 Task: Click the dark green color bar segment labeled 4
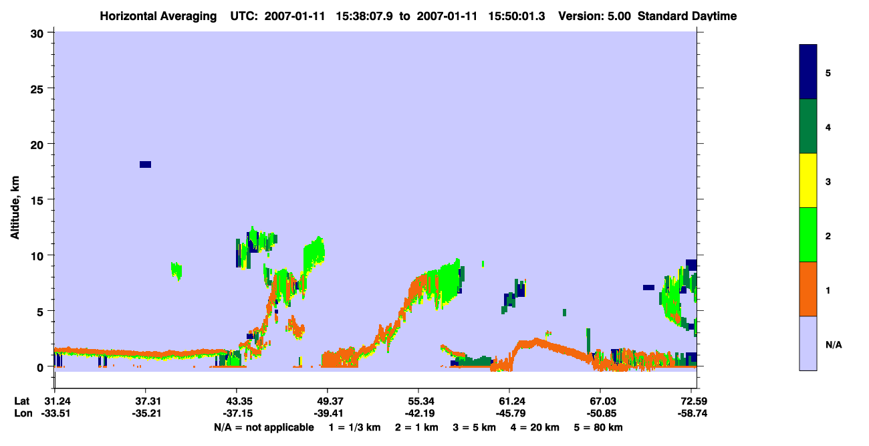point(808,126)
